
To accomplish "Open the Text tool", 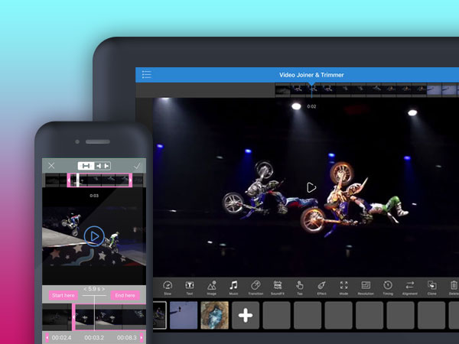I will click(x=190, y=286).
